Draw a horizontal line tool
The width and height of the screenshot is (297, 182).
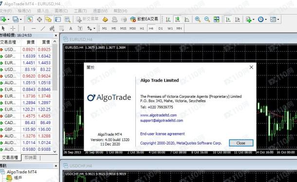coord(34,28)
